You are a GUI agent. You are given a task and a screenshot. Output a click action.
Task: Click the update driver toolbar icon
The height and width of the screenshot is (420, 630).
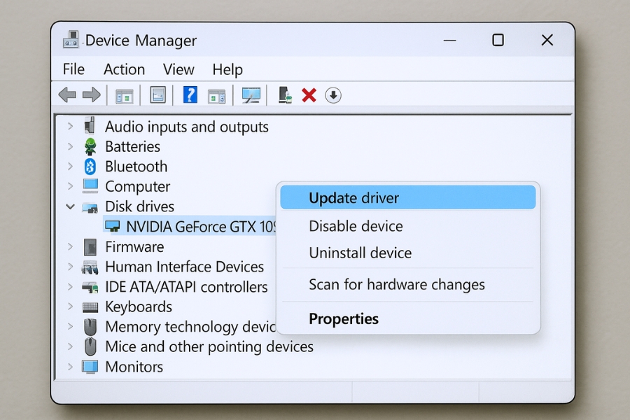coord(285,95)
